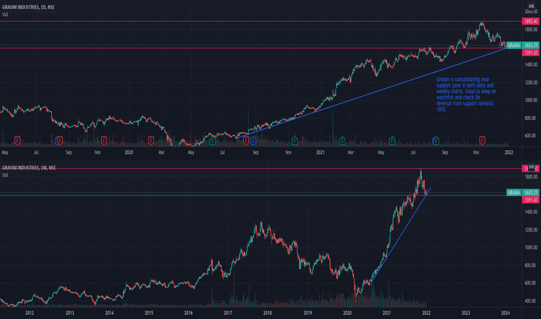Image resolution: width=541 pixels, height=319 pixels.
Task: Click the GRASIM INDUSTRIES, 1D, NSE title
Action: (x=28, y=7)
